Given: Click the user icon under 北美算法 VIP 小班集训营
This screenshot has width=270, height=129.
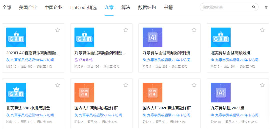Looking at the screenshot, I should [8, 115].
